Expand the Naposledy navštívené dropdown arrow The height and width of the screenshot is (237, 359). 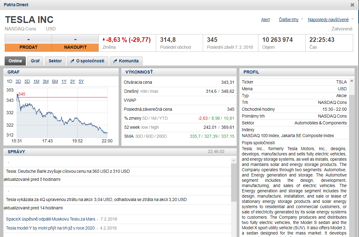click(x=352, y=19)
